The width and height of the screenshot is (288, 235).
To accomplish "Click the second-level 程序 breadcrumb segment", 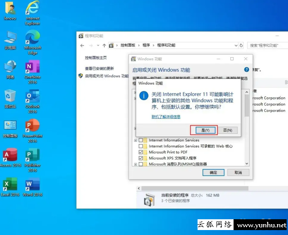I will click(146, 45).
